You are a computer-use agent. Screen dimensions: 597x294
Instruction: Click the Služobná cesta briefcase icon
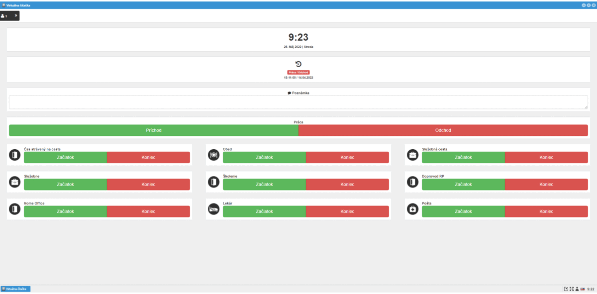pyautogui.click(x=412, y=155)
